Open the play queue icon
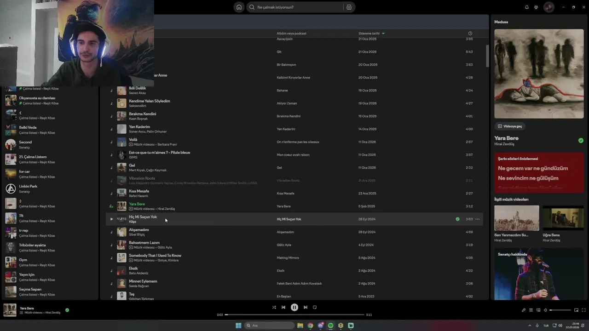Image resolution: width=589 pixels, height=331 pixels. click(531, 310)
